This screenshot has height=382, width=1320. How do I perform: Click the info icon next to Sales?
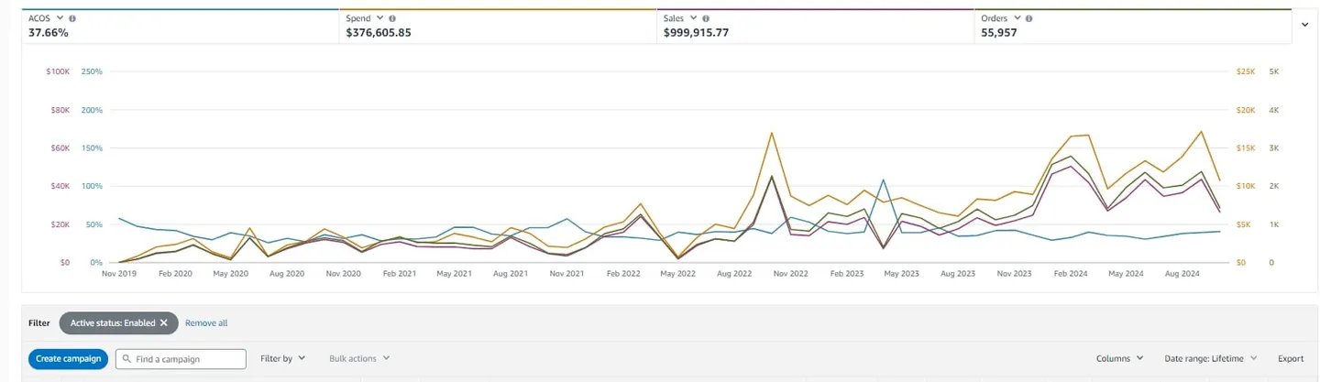707,18
